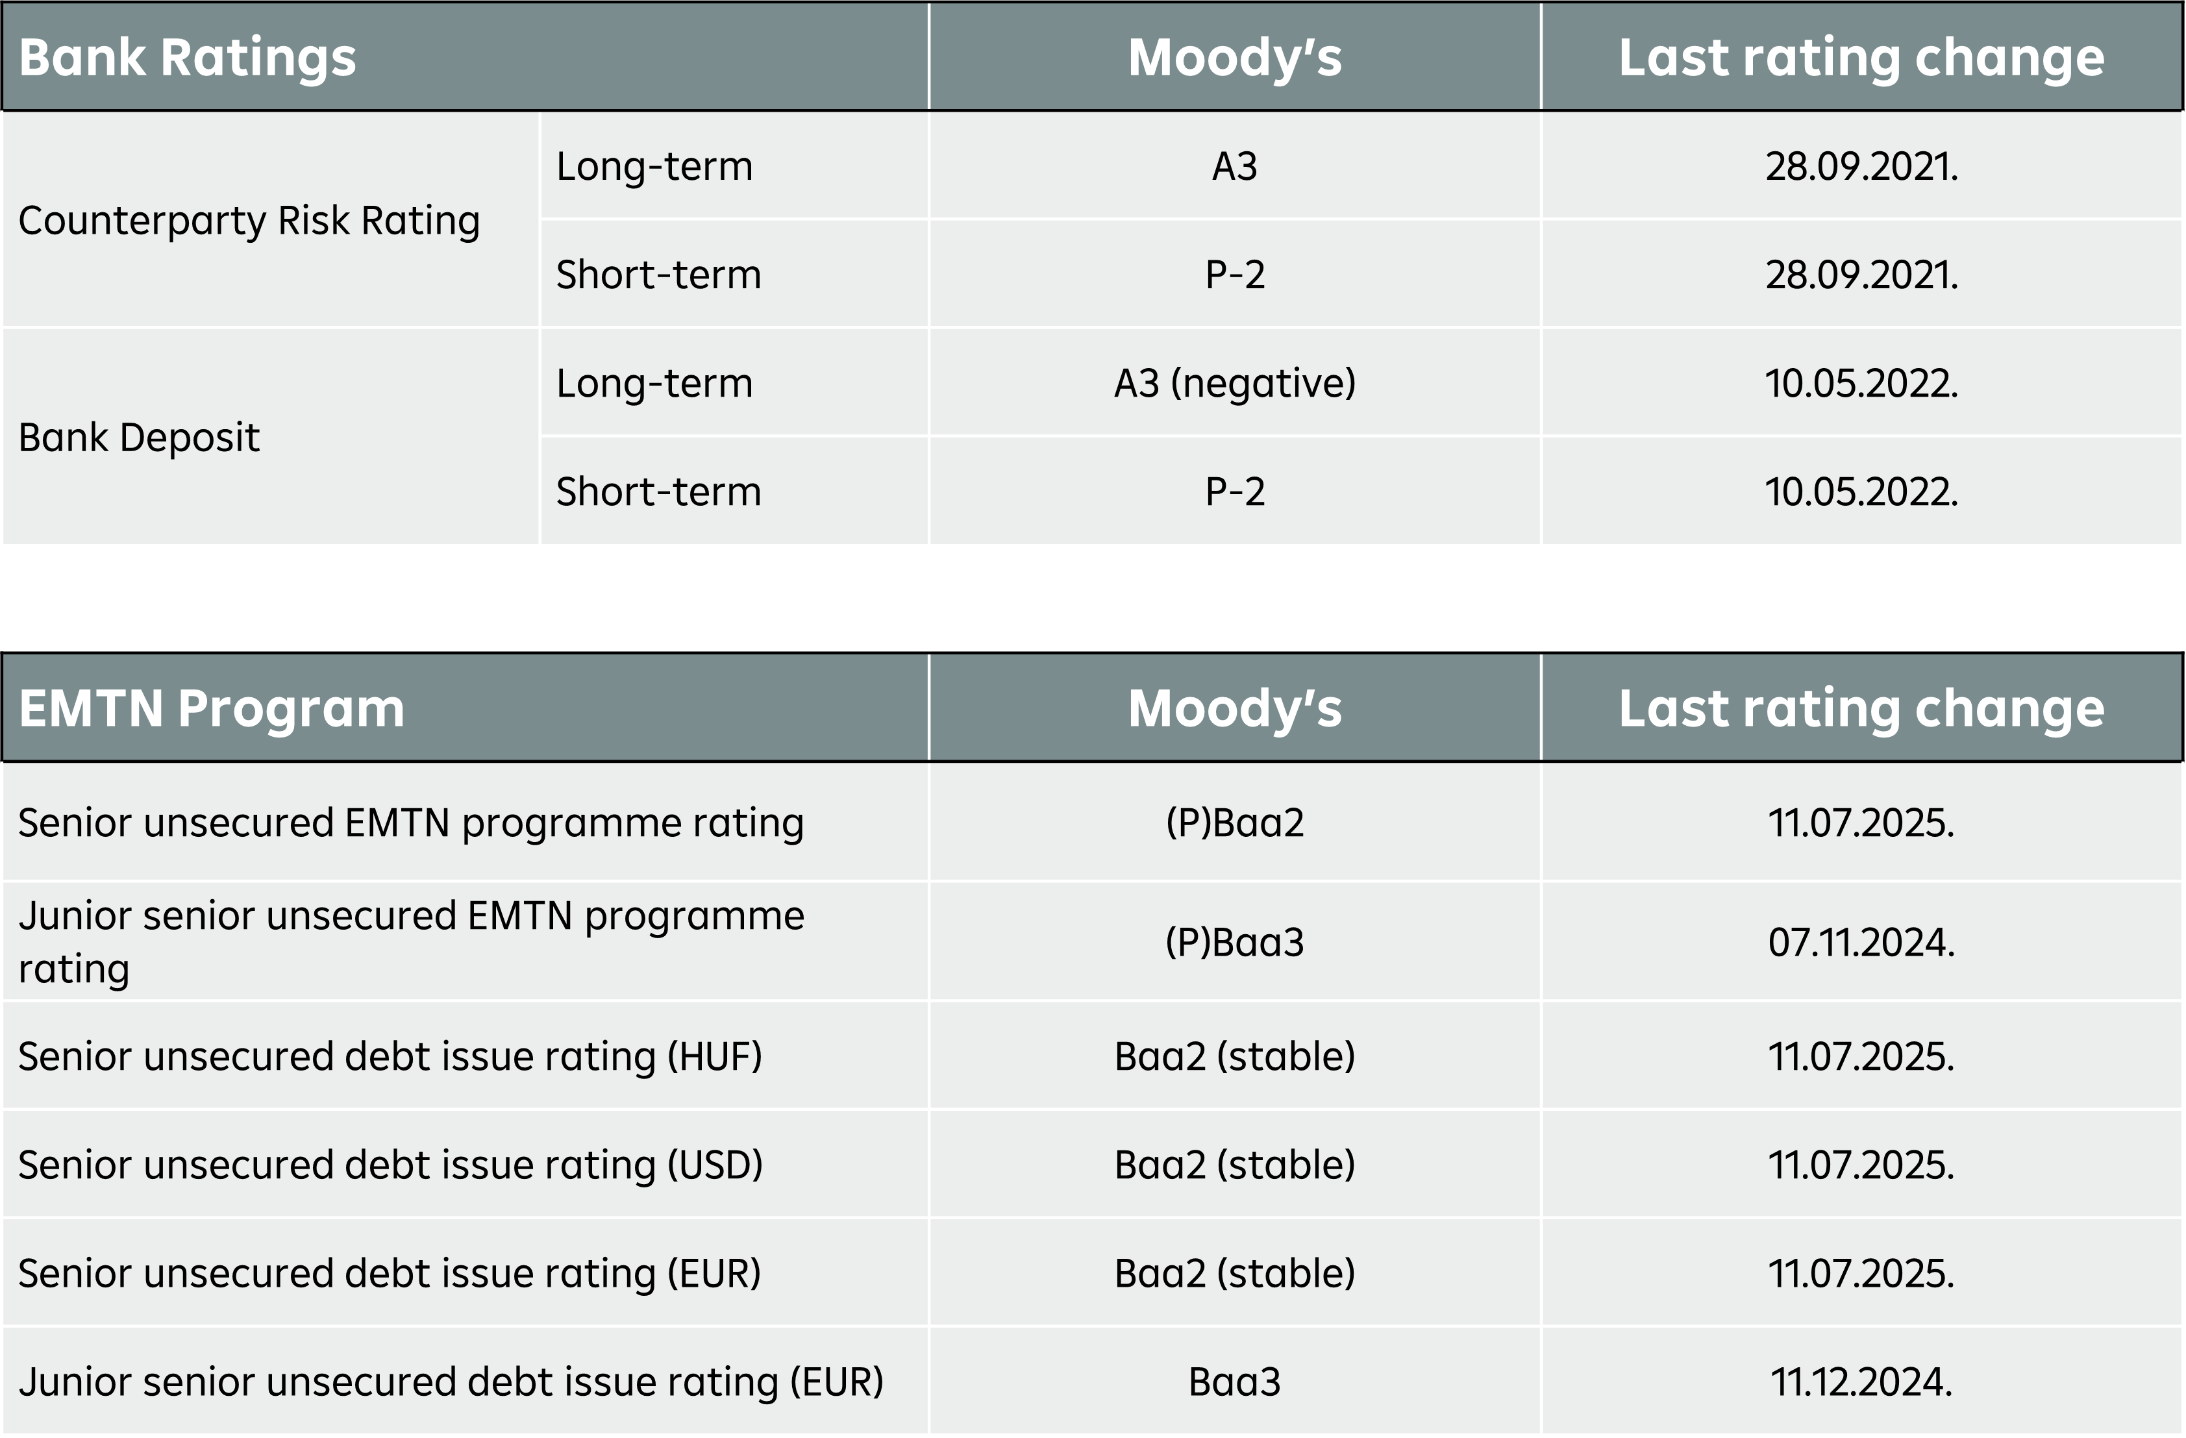
Task: Select Junior senior unsecured debt issue (EUR)
Action: (x=450, y=1382)
